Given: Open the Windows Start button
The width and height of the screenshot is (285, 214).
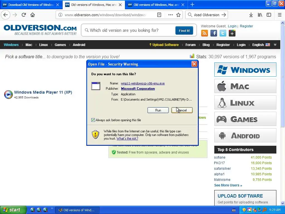Looking at the screenshot, I should point(13,210).
